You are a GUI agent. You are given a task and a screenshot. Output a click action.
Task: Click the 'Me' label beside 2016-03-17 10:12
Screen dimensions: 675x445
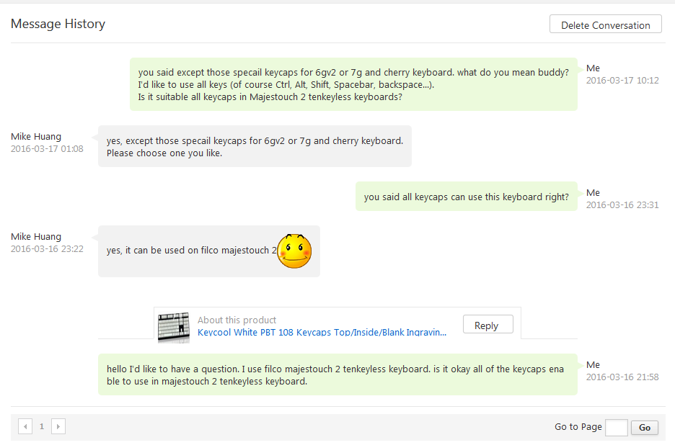click(x=593, y=68)
